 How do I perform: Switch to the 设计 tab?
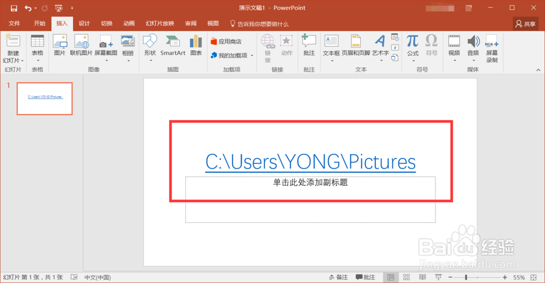pos(84,23)
